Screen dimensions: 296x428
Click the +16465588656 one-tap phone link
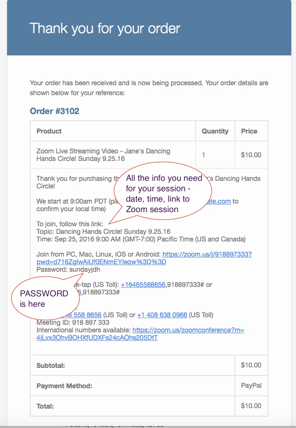[x=143, y=285]
